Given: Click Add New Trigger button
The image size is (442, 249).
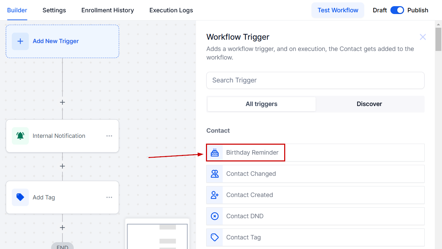Looking at the screenshot, I should [63, 41].
